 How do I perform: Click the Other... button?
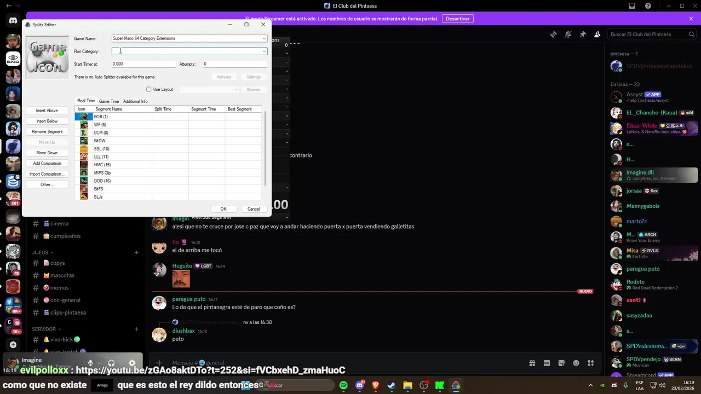point(47,184)
